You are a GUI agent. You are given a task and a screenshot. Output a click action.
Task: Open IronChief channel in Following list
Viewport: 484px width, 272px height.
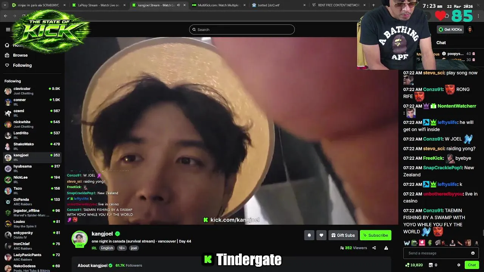[x=32, y=246]
